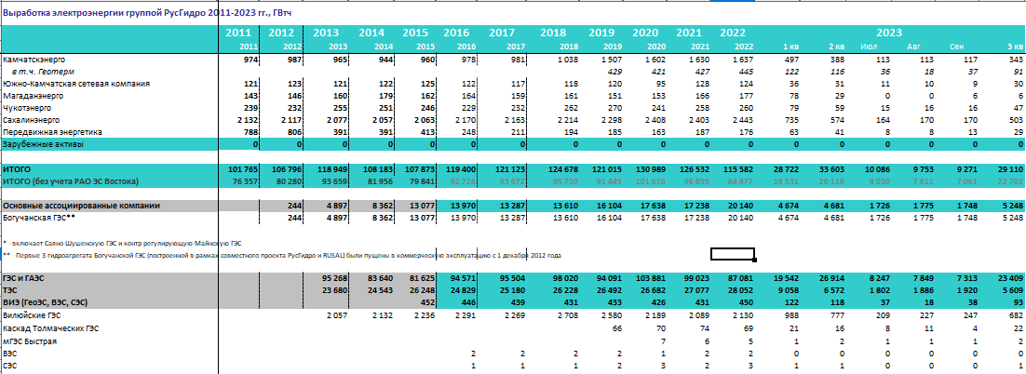Select Основные ассоциированные компании 2022 value 20 140
Image resolution: width=1026 pixels, height=374 pixels.
point(739,206)
